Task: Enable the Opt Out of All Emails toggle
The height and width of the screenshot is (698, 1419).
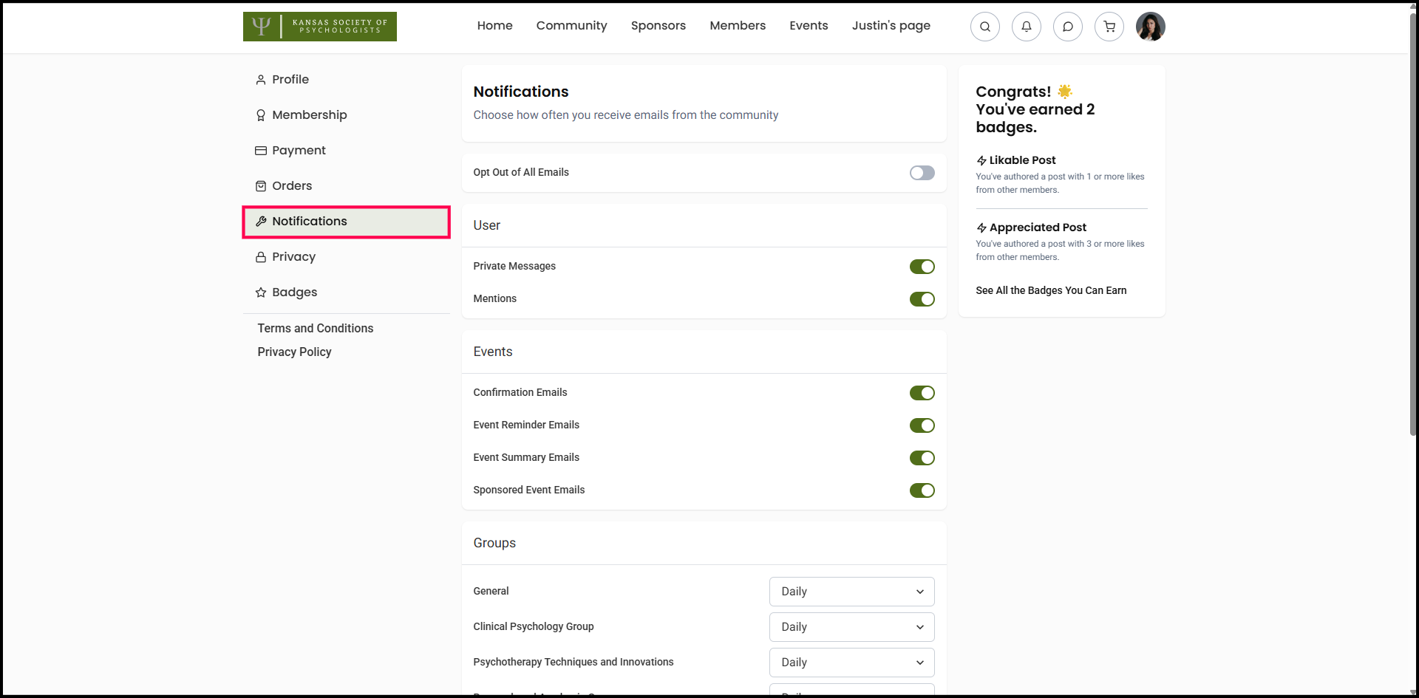Action: [922, 173]
